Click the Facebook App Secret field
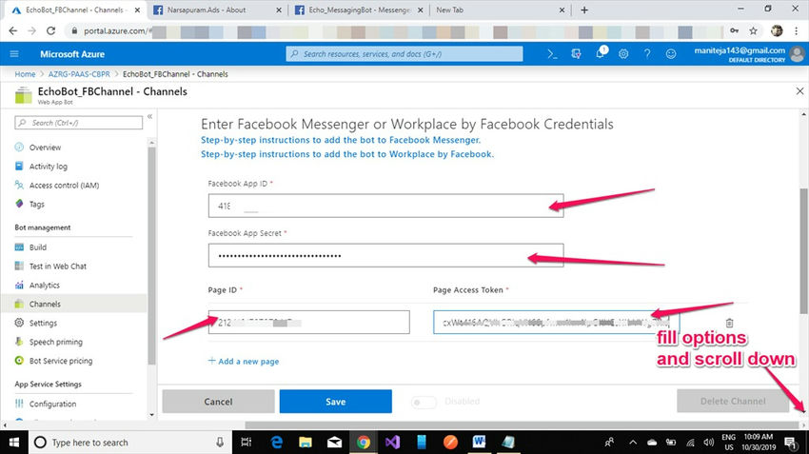Screen dimensions: 809x454 click(x=385, y=255)
